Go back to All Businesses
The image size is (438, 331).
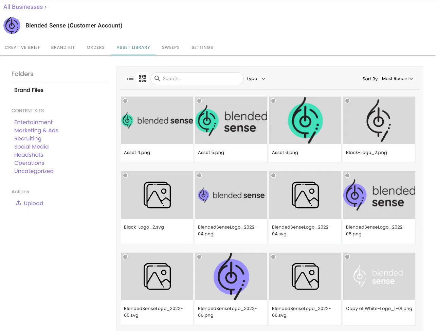[23, 7]
